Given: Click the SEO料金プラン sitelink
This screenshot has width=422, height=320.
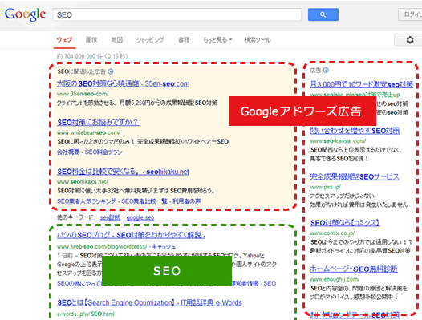Looking at the screenshot, I should 103,152.
